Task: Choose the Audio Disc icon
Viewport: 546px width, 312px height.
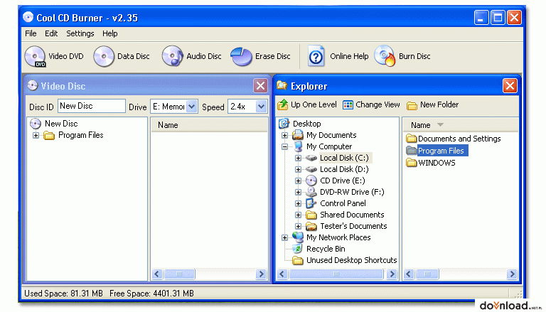Action: click(172, 56)
